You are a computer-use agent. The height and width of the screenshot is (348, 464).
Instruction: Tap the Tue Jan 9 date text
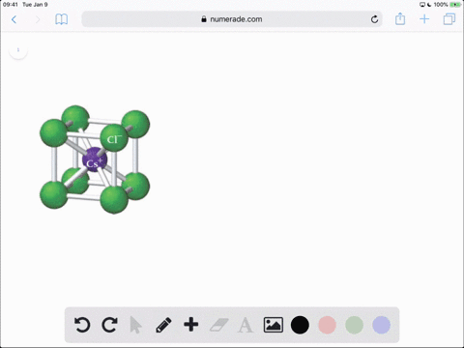[x=35, y=5]
